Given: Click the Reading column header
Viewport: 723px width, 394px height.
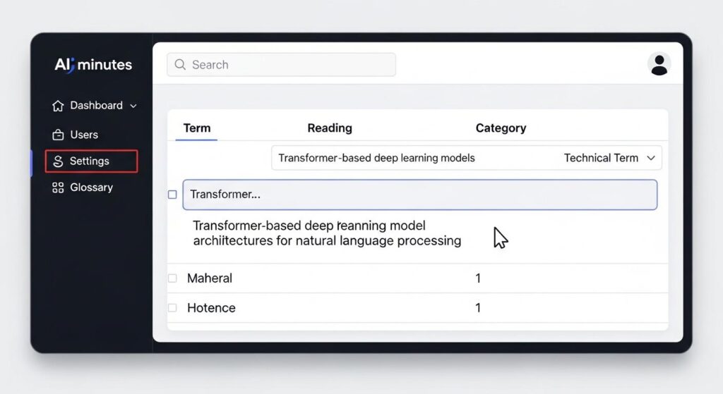Looking at the screenshot, I should [x=330, y=128].
